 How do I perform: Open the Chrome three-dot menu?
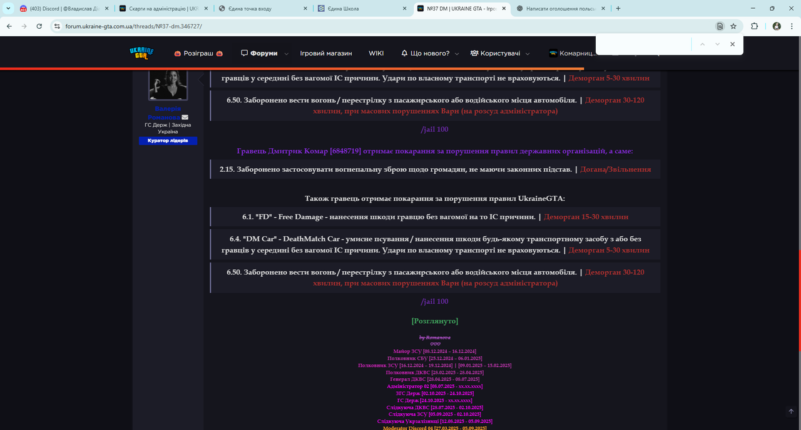(791, 26)
